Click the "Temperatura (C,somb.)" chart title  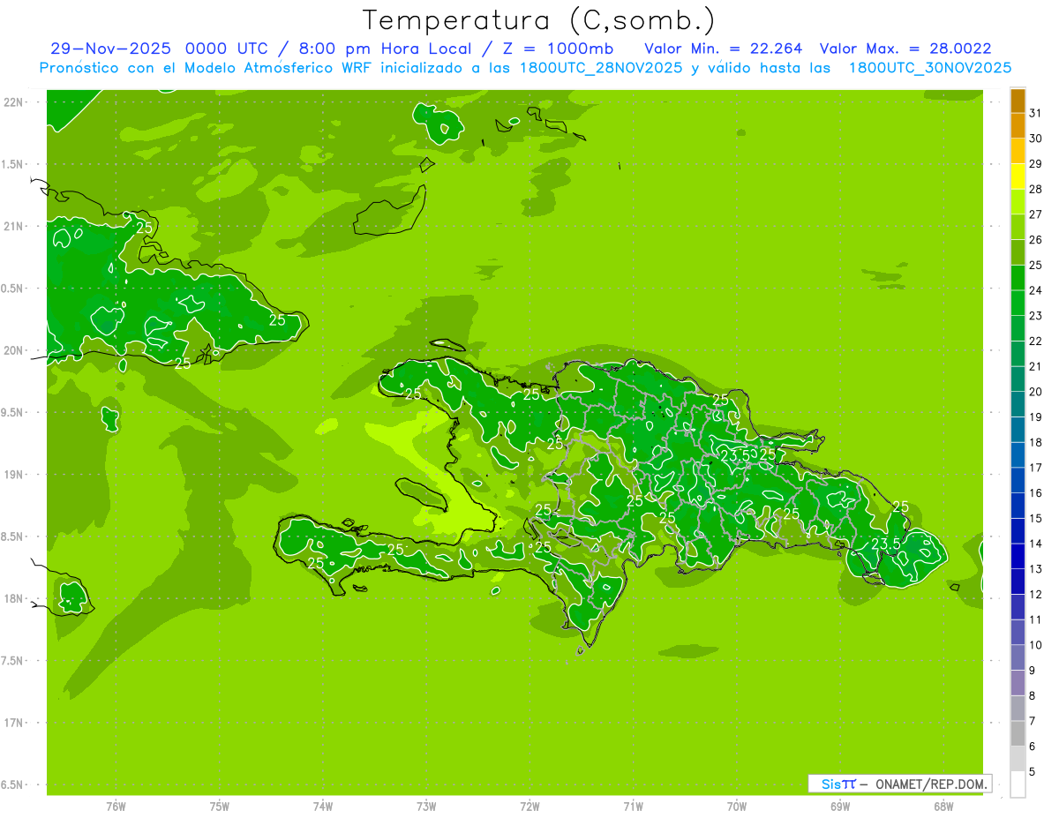(538, 20)
